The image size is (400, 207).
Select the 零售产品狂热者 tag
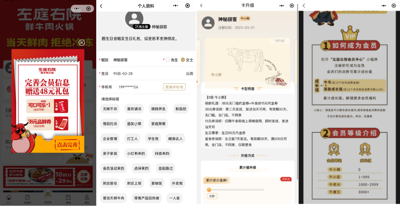click(147, 198)
